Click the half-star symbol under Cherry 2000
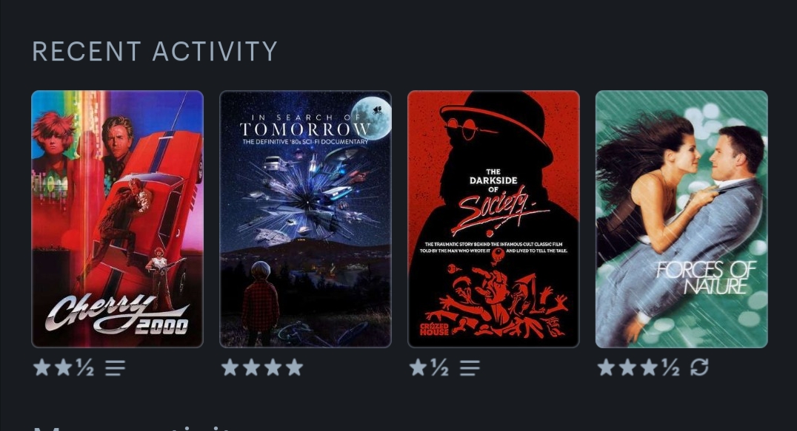This screenshot has width=797, height=431. pos(85,367)
